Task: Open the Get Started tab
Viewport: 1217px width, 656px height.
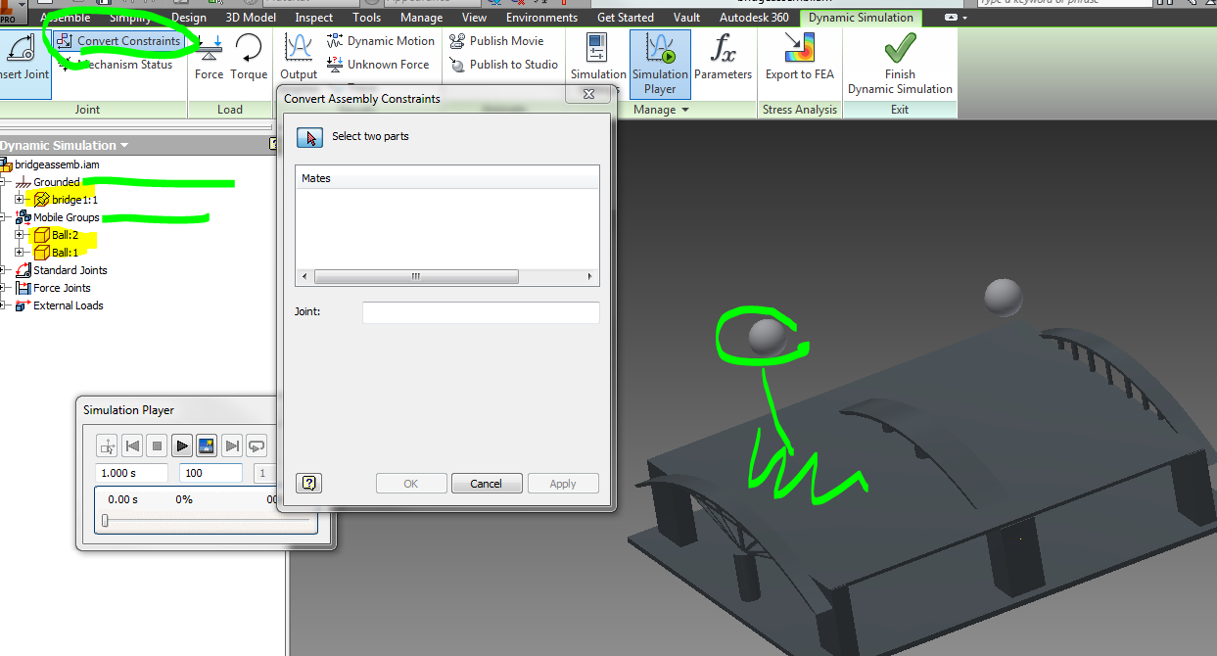Action: point(625,18)
